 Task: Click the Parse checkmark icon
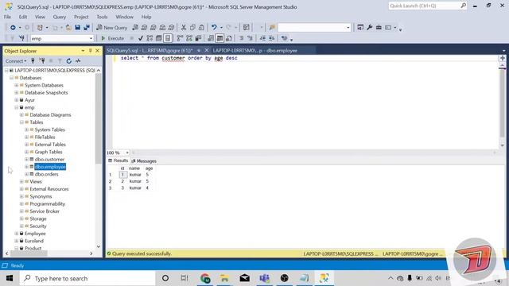coord(141,38)
